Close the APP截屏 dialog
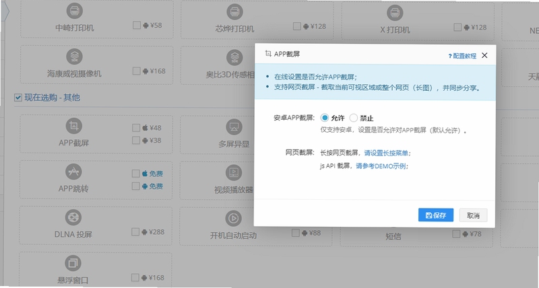Screen dimensions: 539x288 tap(484, 55)
